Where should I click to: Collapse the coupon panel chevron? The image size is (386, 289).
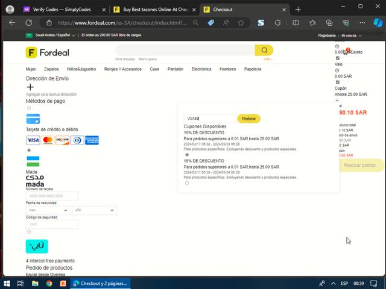click(337, 101)
